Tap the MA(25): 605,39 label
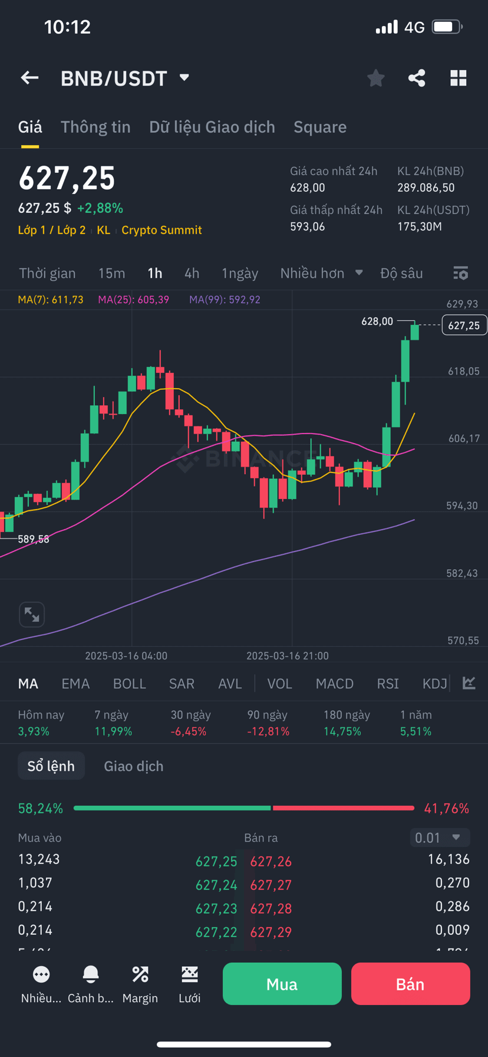 [x=134, y=300]
